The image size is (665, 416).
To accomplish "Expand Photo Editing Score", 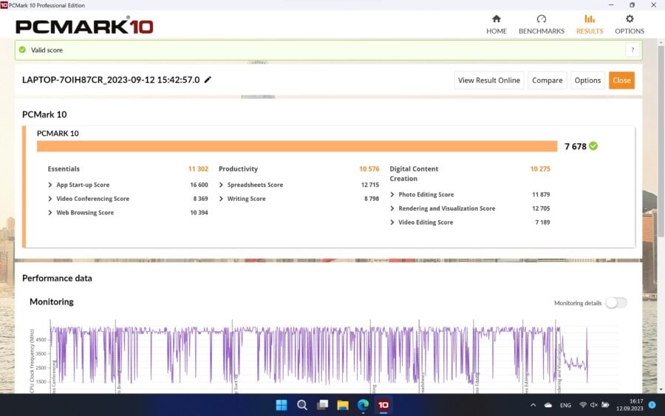I will pyautogui.click(x=392, y=194).
